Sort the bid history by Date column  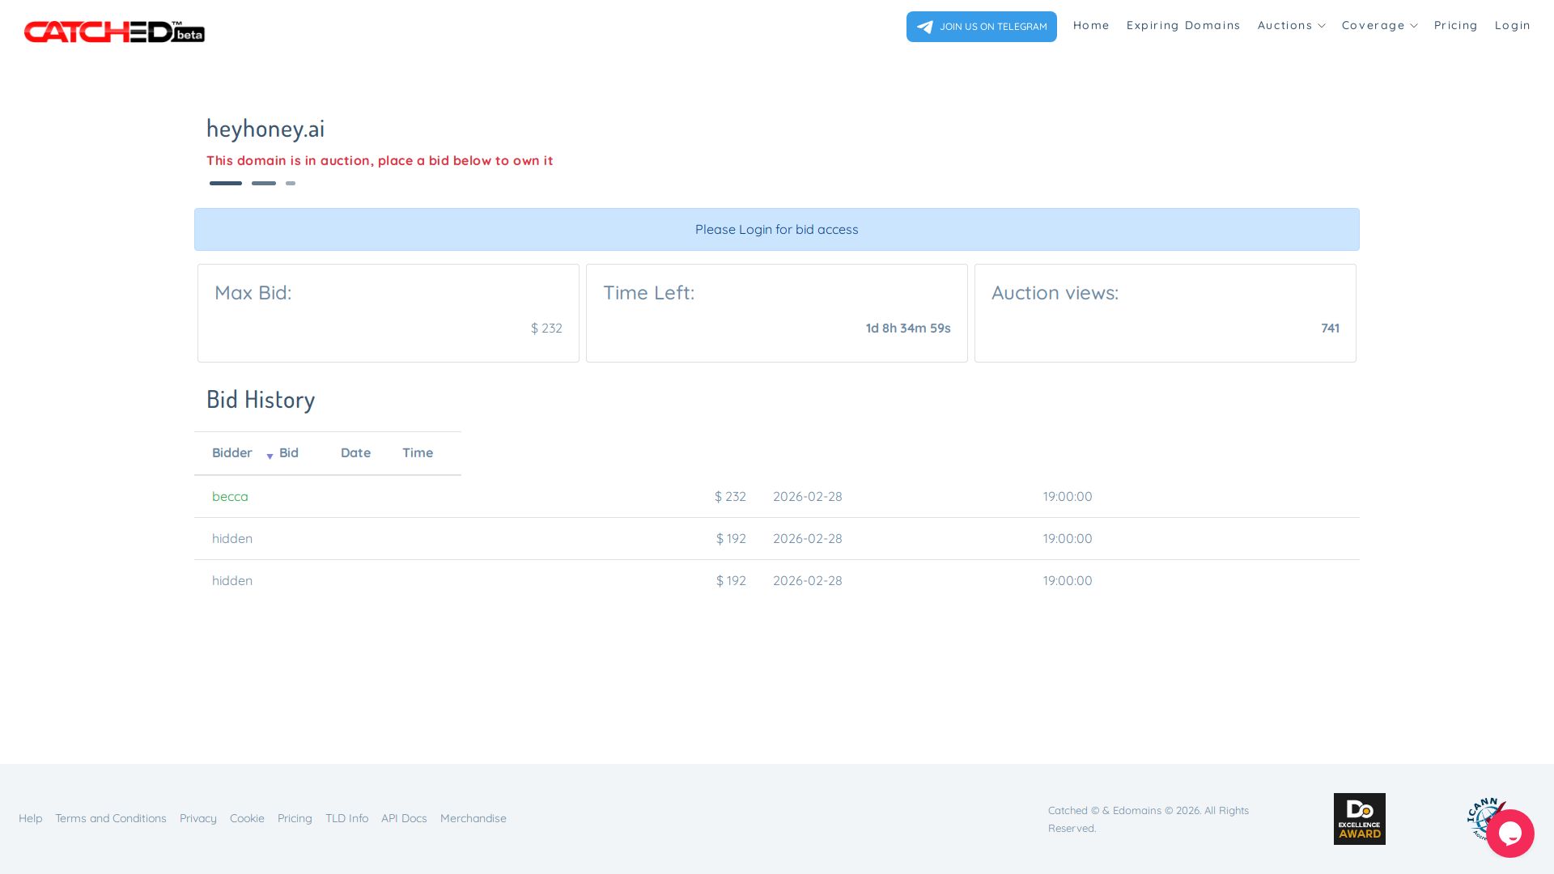coord(355,453)
